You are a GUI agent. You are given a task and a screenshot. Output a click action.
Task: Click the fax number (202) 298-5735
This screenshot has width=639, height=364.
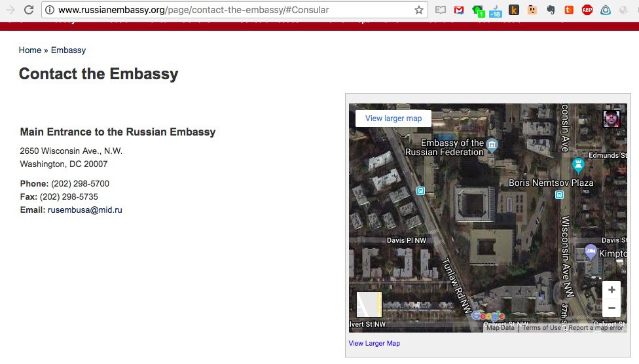tap(69, 196)
